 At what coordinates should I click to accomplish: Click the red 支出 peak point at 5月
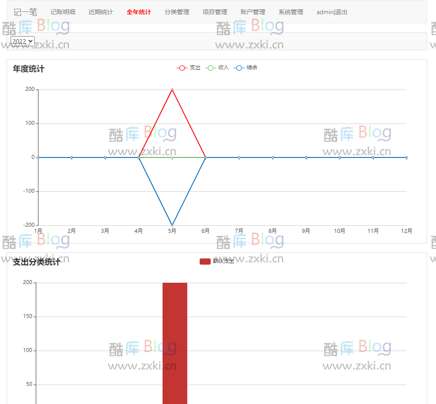click(172, 90)
